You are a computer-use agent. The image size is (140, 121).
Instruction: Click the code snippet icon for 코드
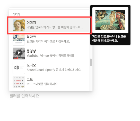point(19,82)
